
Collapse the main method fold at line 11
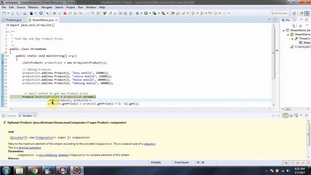click(x=8, y=56)
